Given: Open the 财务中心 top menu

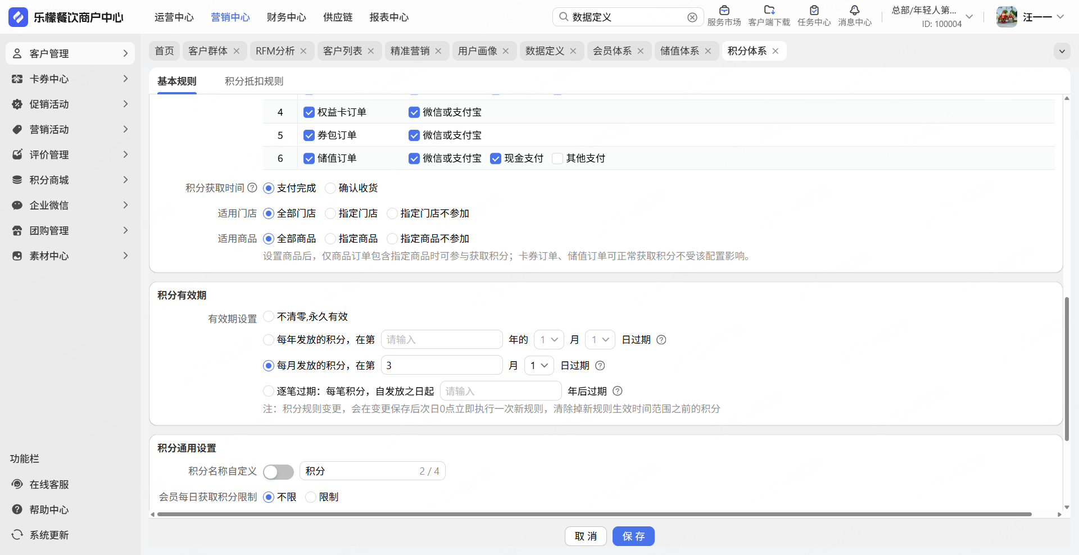Looking at the screenshot, I should (x=286, y=17).
